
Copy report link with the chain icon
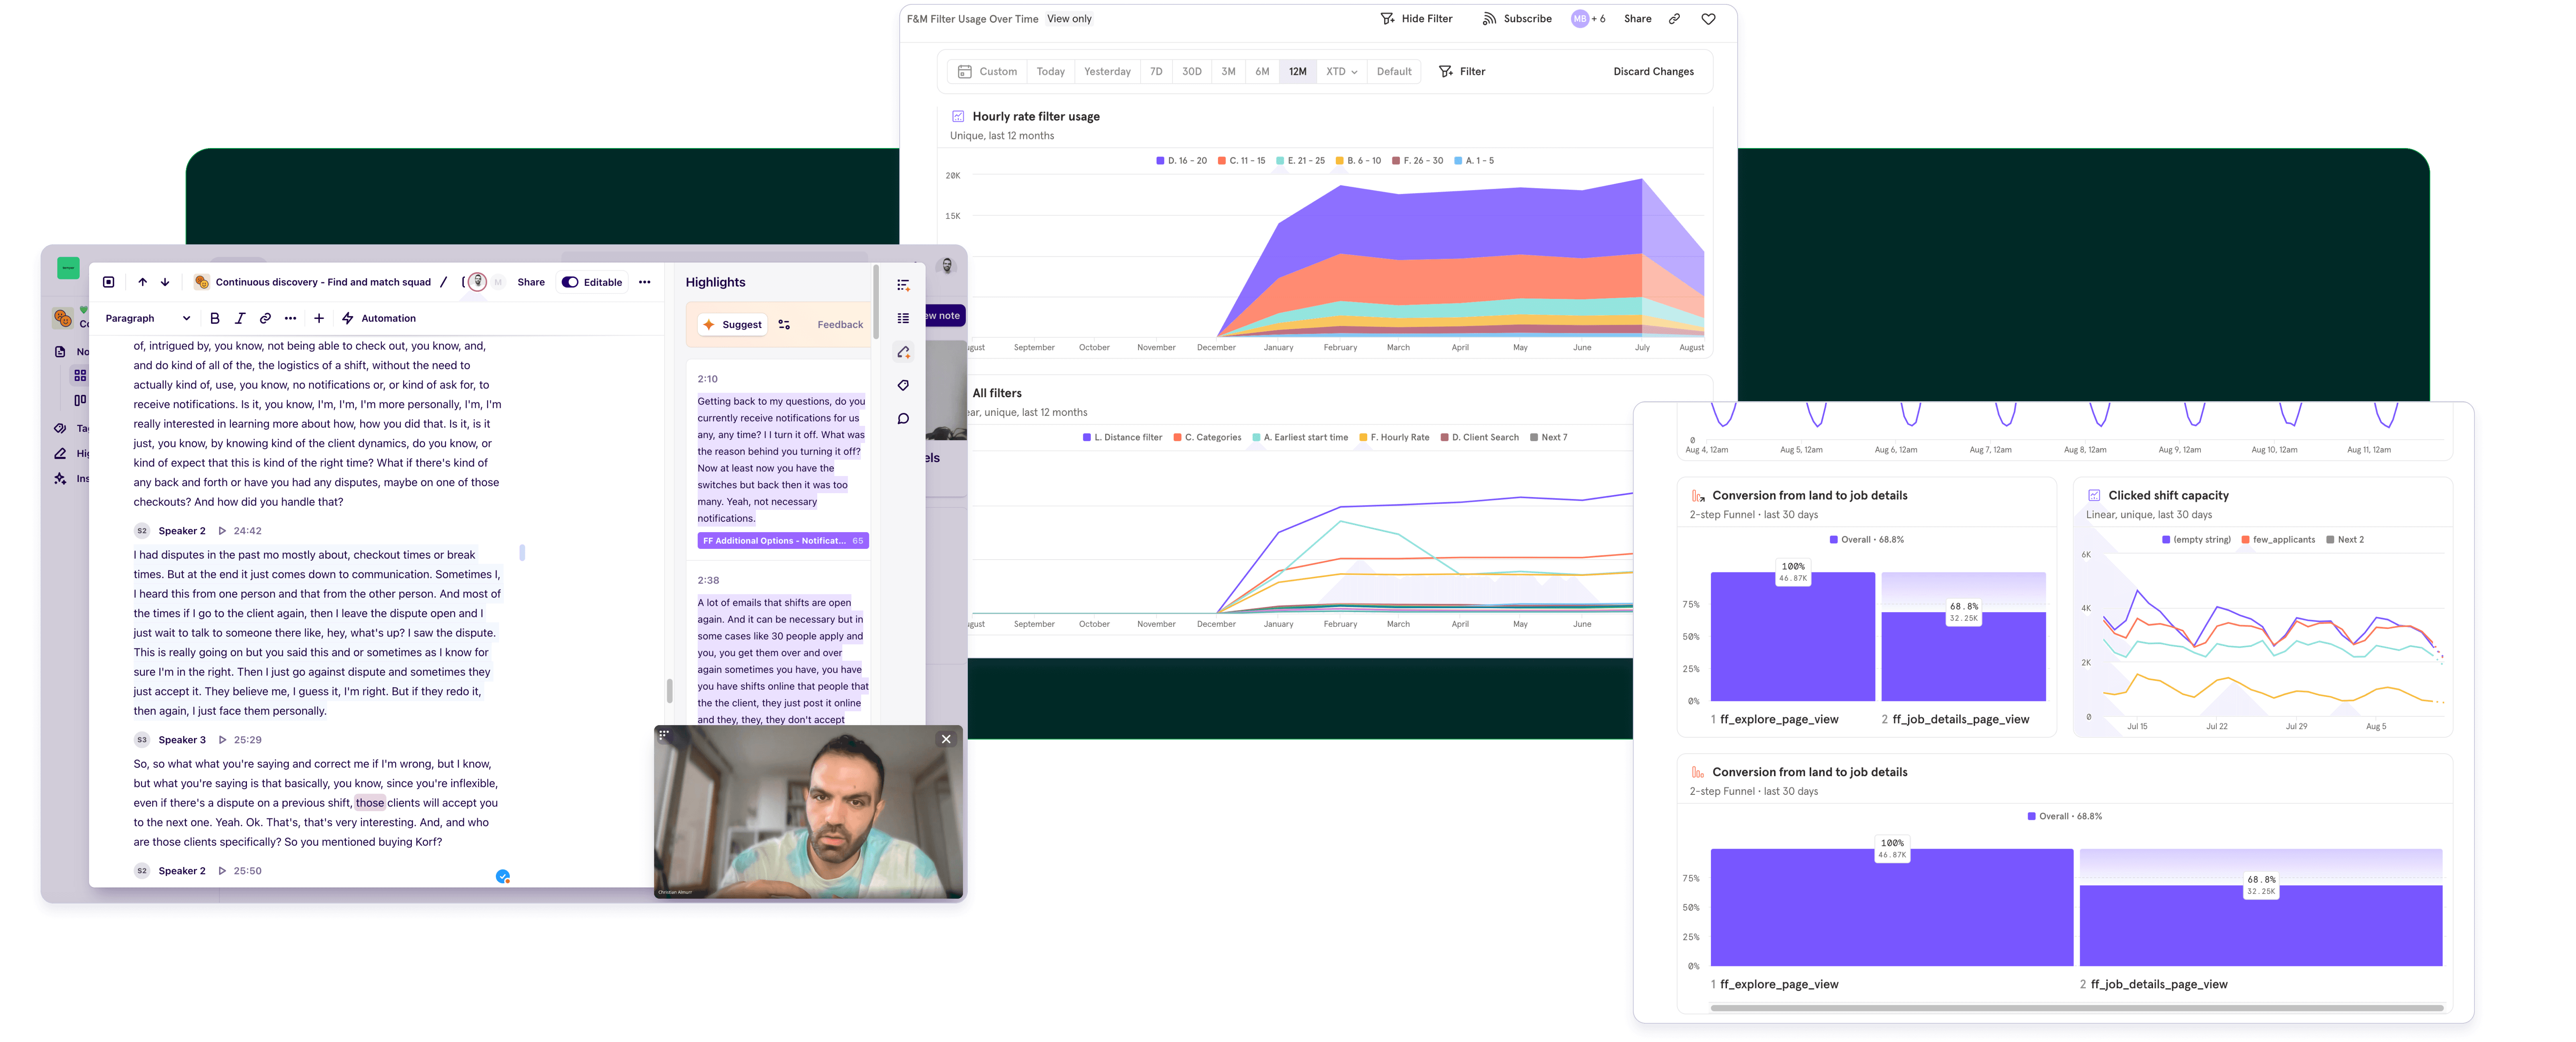(x=1674, y=19)
